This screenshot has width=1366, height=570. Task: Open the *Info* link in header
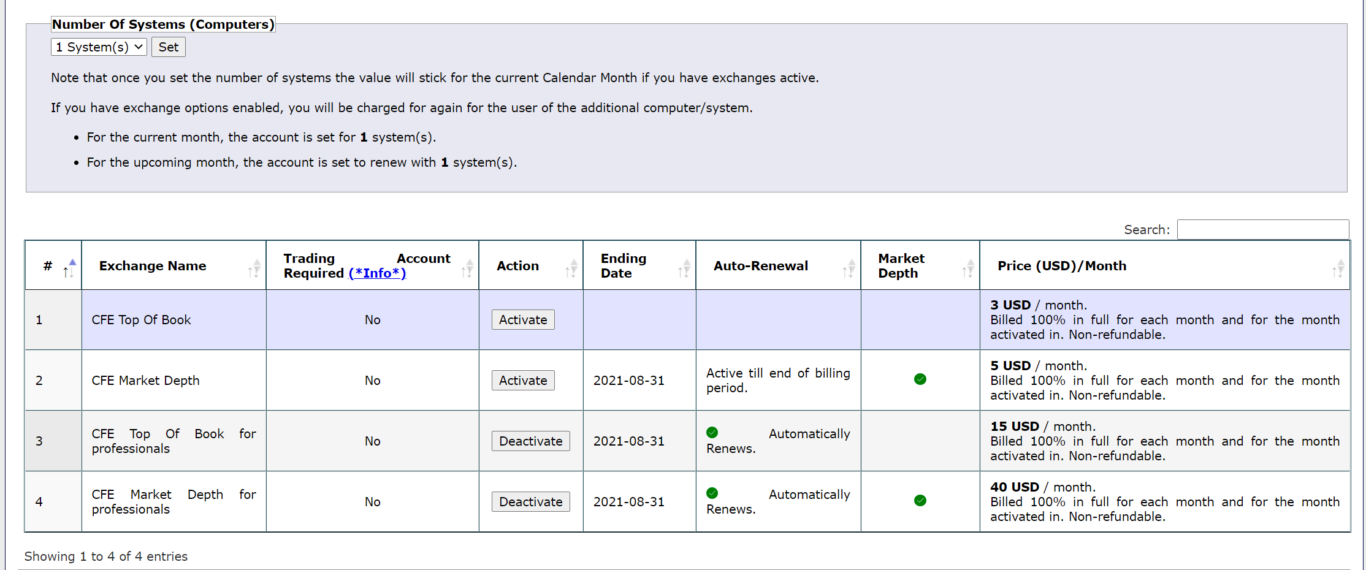pyautogui.click(x=377, y=273)
